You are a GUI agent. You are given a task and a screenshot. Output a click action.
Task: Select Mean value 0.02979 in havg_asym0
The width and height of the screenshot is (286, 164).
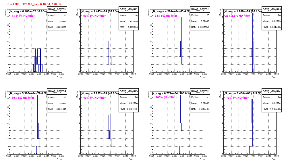pyautogui.click(x=62, y=21)
